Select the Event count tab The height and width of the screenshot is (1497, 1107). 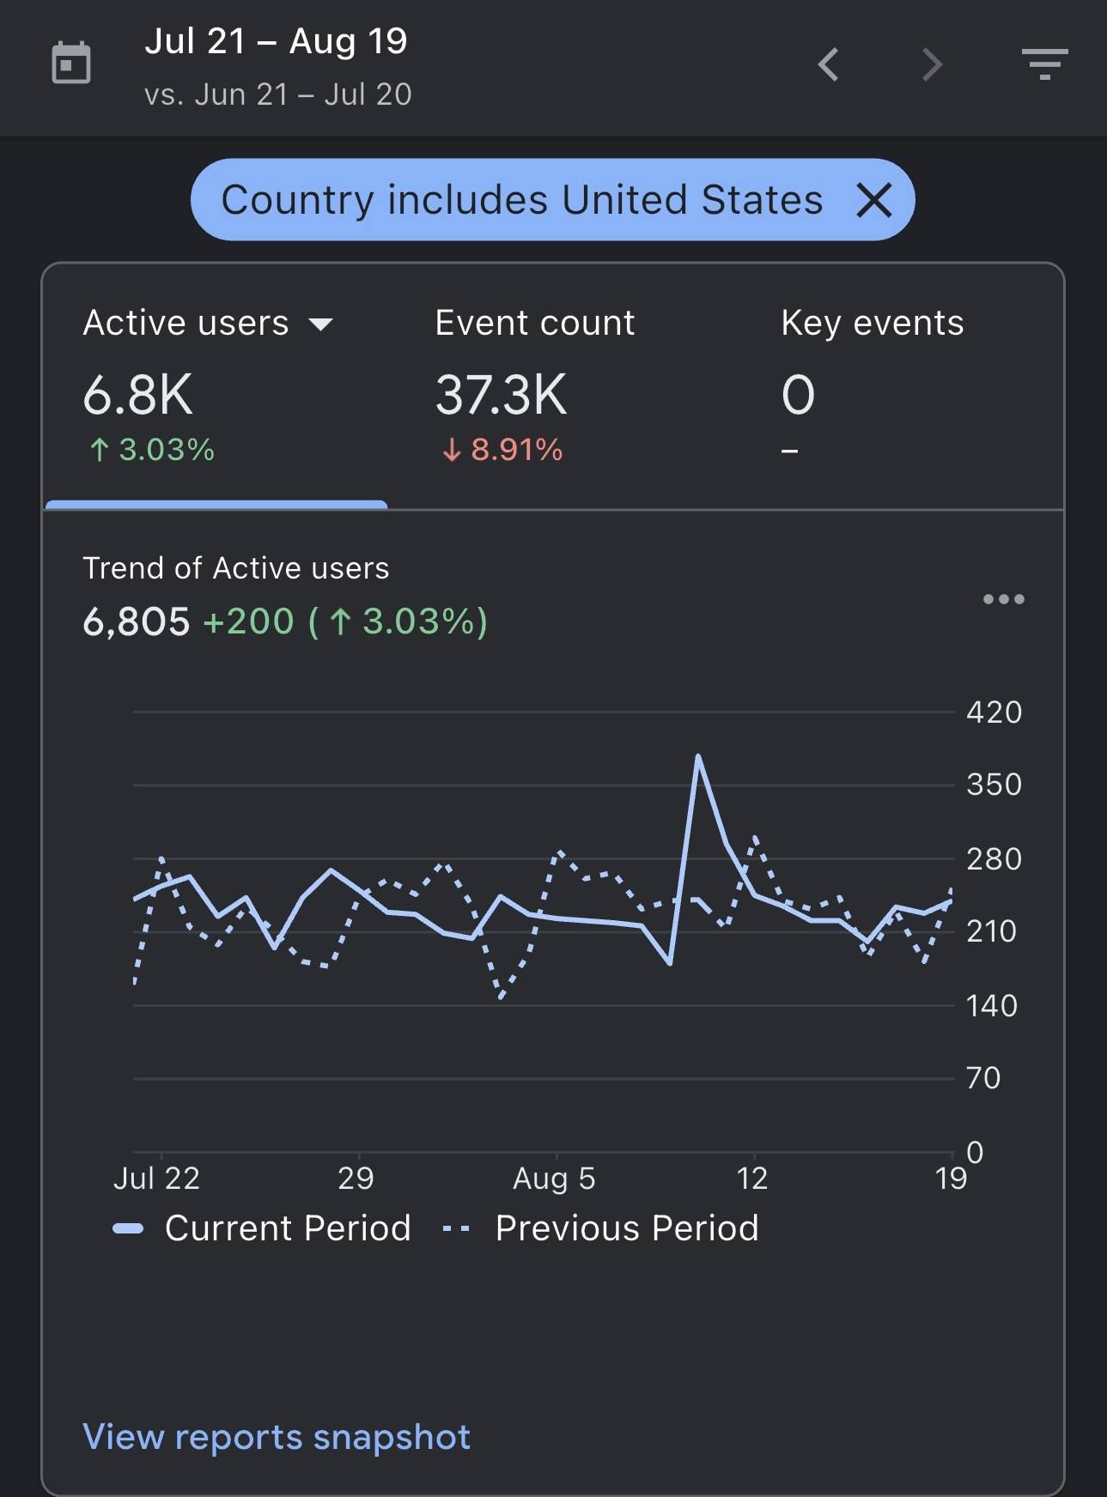pos(534,386)
